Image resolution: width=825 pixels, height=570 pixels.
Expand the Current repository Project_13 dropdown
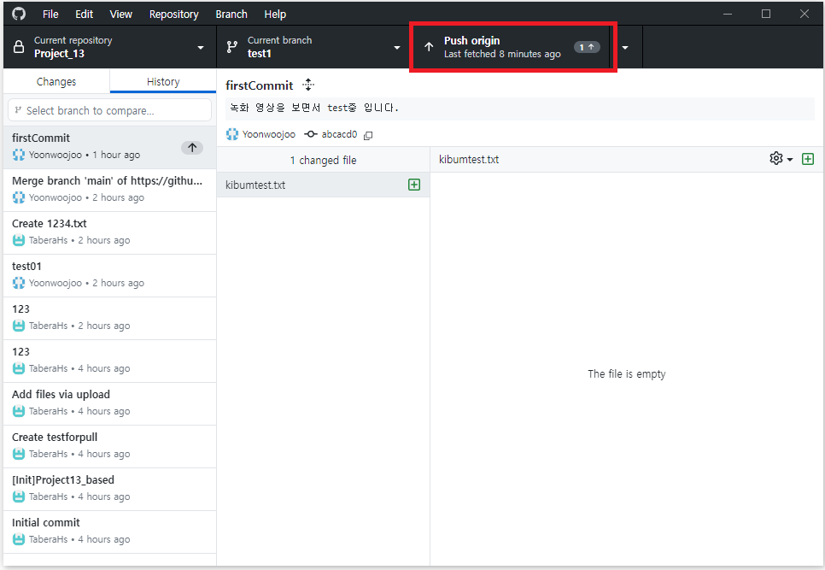pyautogui.click(x=110, y=47)
